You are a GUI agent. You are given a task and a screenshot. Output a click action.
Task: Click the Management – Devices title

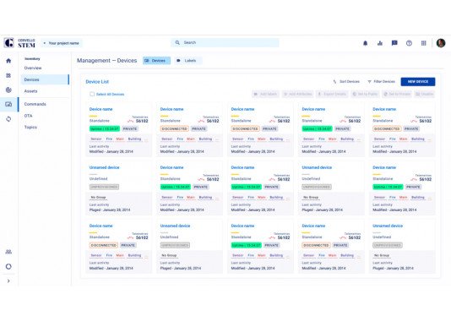tap(106, 61)
